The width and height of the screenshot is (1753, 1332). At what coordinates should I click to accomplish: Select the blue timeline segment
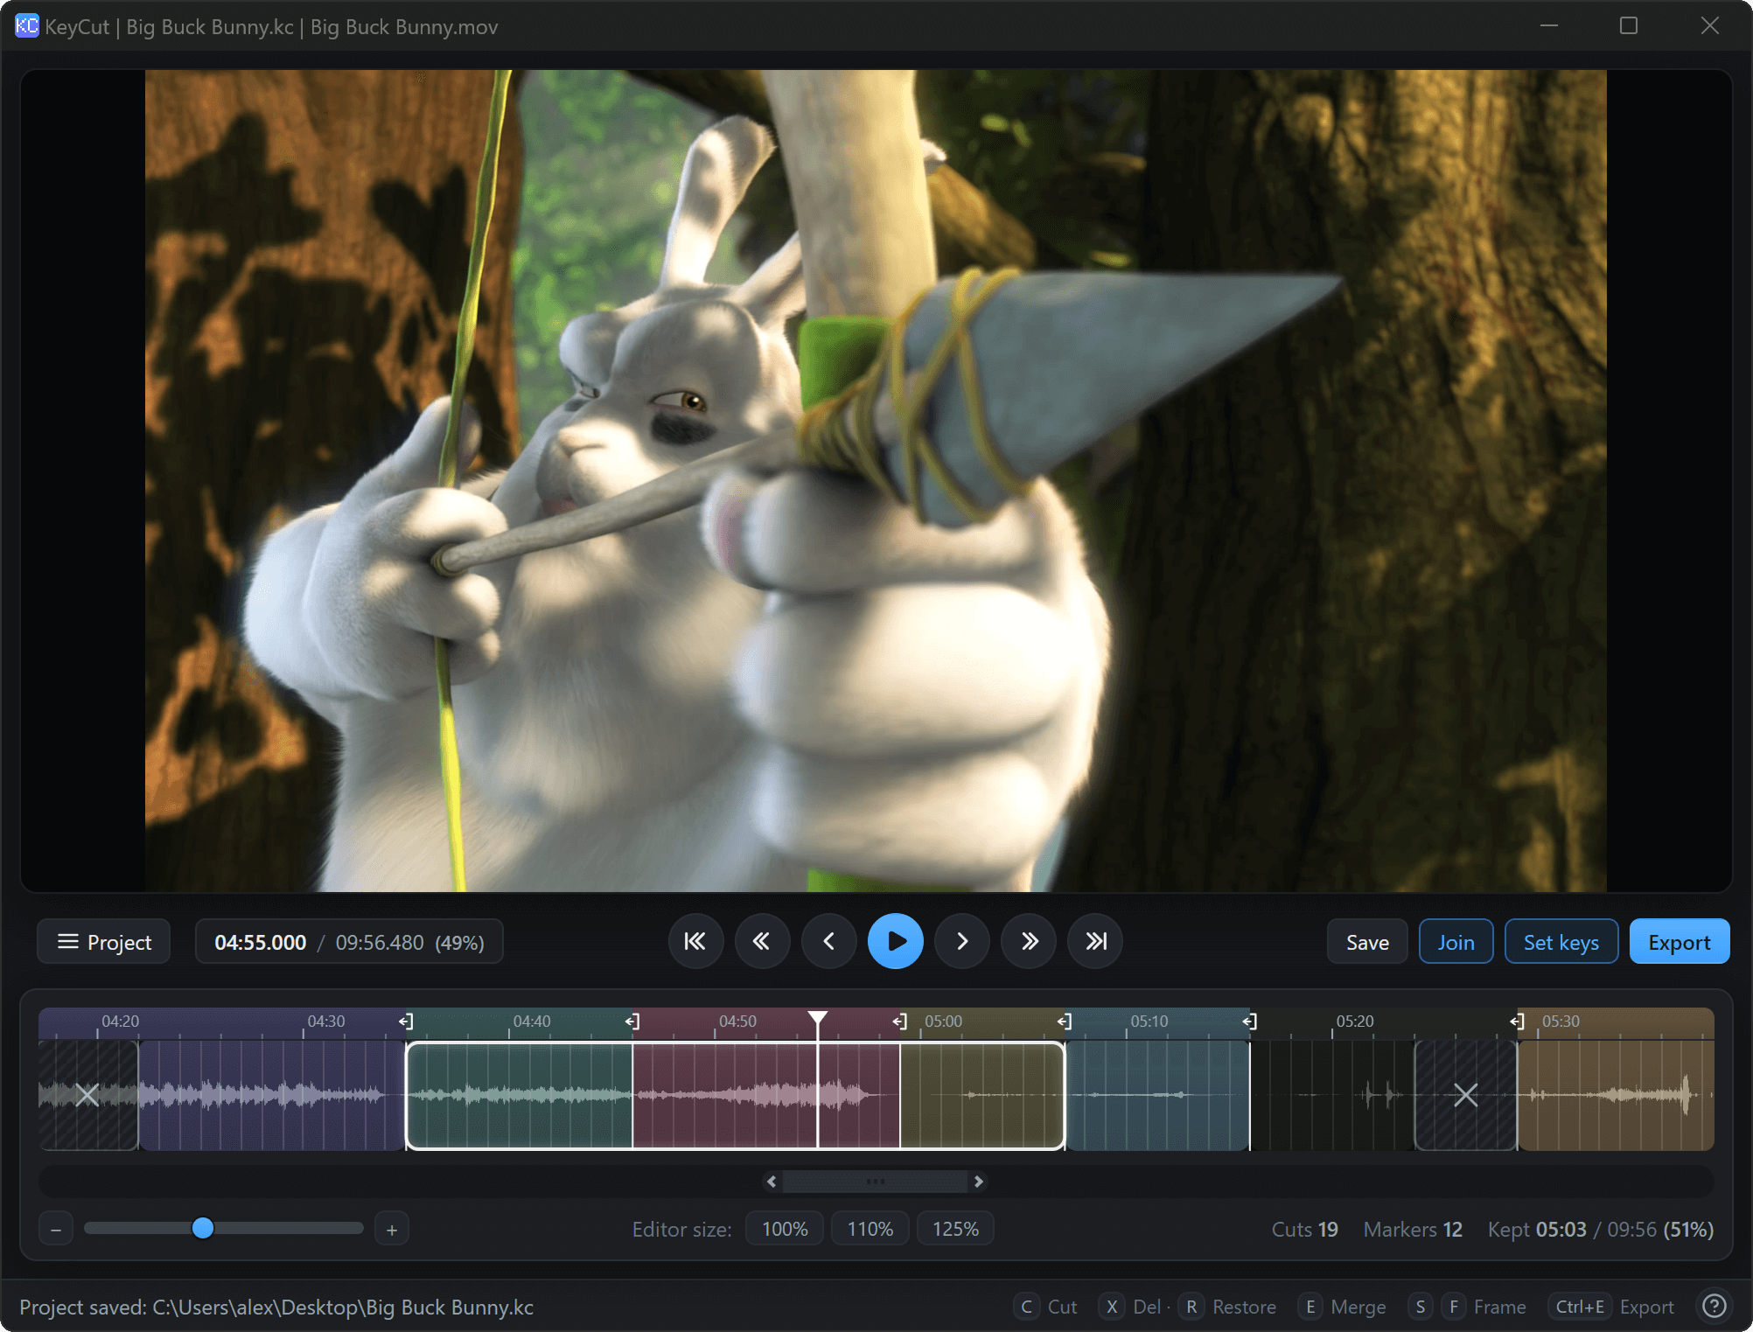[x=1157, y=1095]
